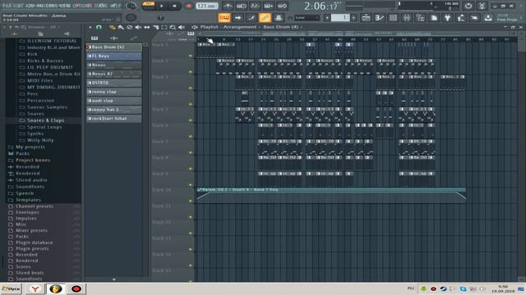
Task: Open the EDIT menu
Action: click(19, 6)
